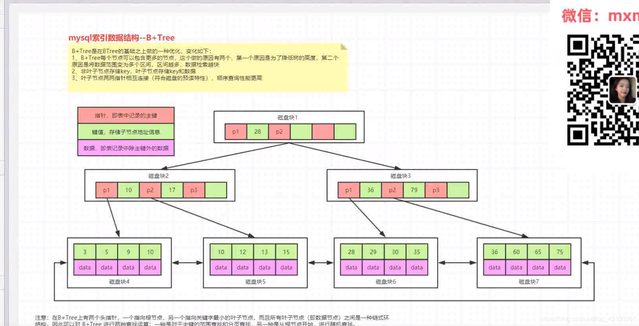Select cell p3 in 磁盘块2

(194, 190)
